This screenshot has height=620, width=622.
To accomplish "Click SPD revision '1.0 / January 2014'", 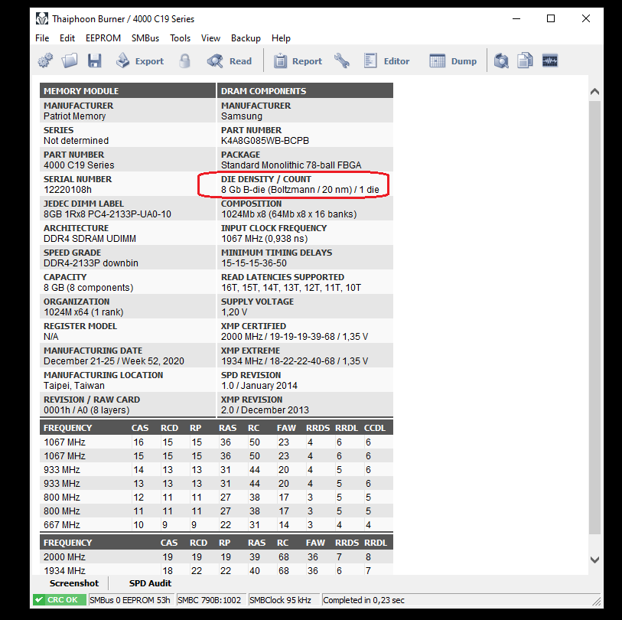I will pyautogui.click(x=259, y=386).
